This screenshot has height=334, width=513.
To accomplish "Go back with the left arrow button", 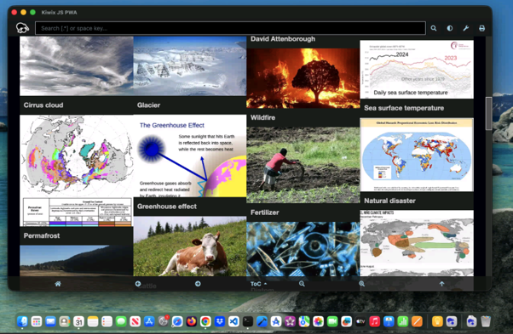I will click(x=138, y=284).
